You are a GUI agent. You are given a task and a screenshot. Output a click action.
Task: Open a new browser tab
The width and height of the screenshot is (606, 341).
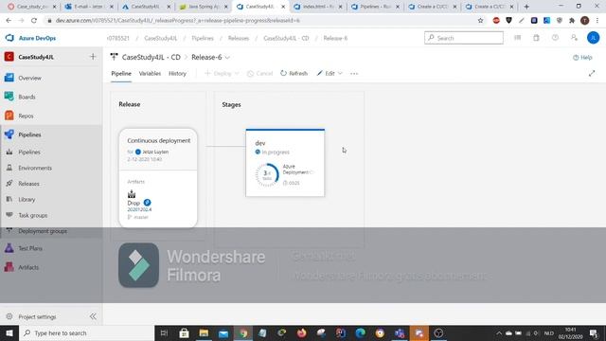tap(526, 7)
